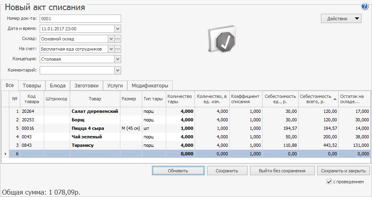This screenshot has height=197, width=372.
Task: Open the Заготовки tab
Action: coord(86,86)
